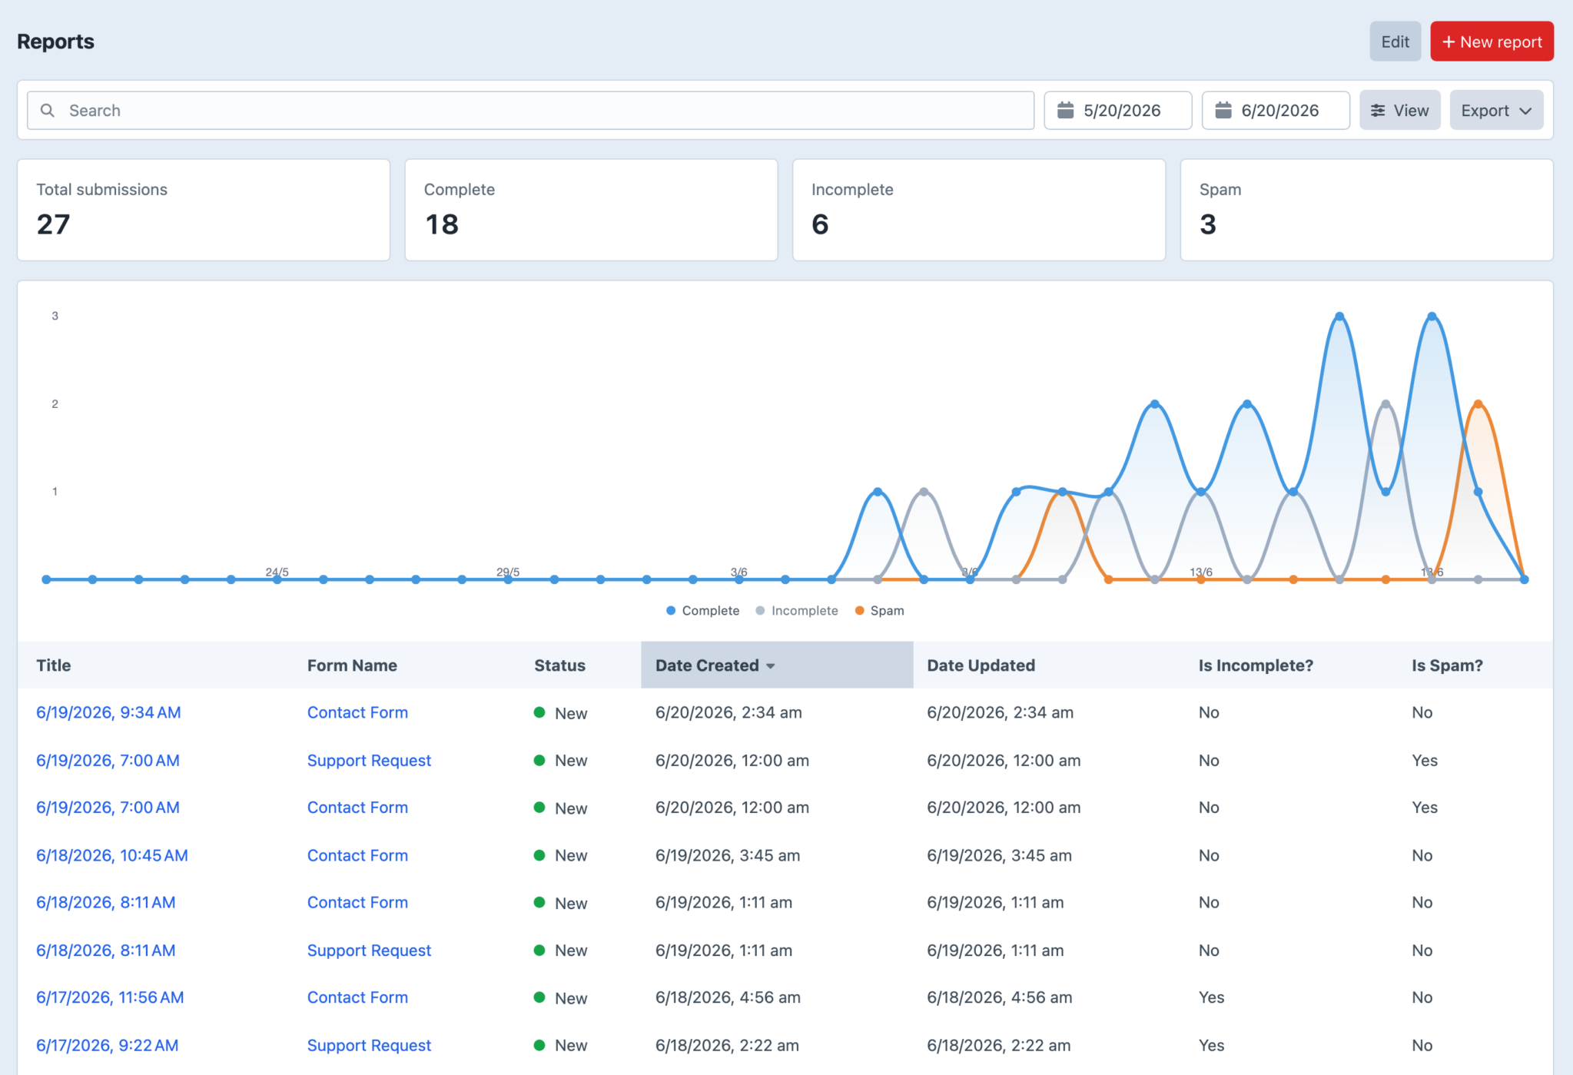Image resolution: width=1573 pixels, height=1075 pixels.
Task: Sort by the Date Created column header
Action: click(777, 665)
